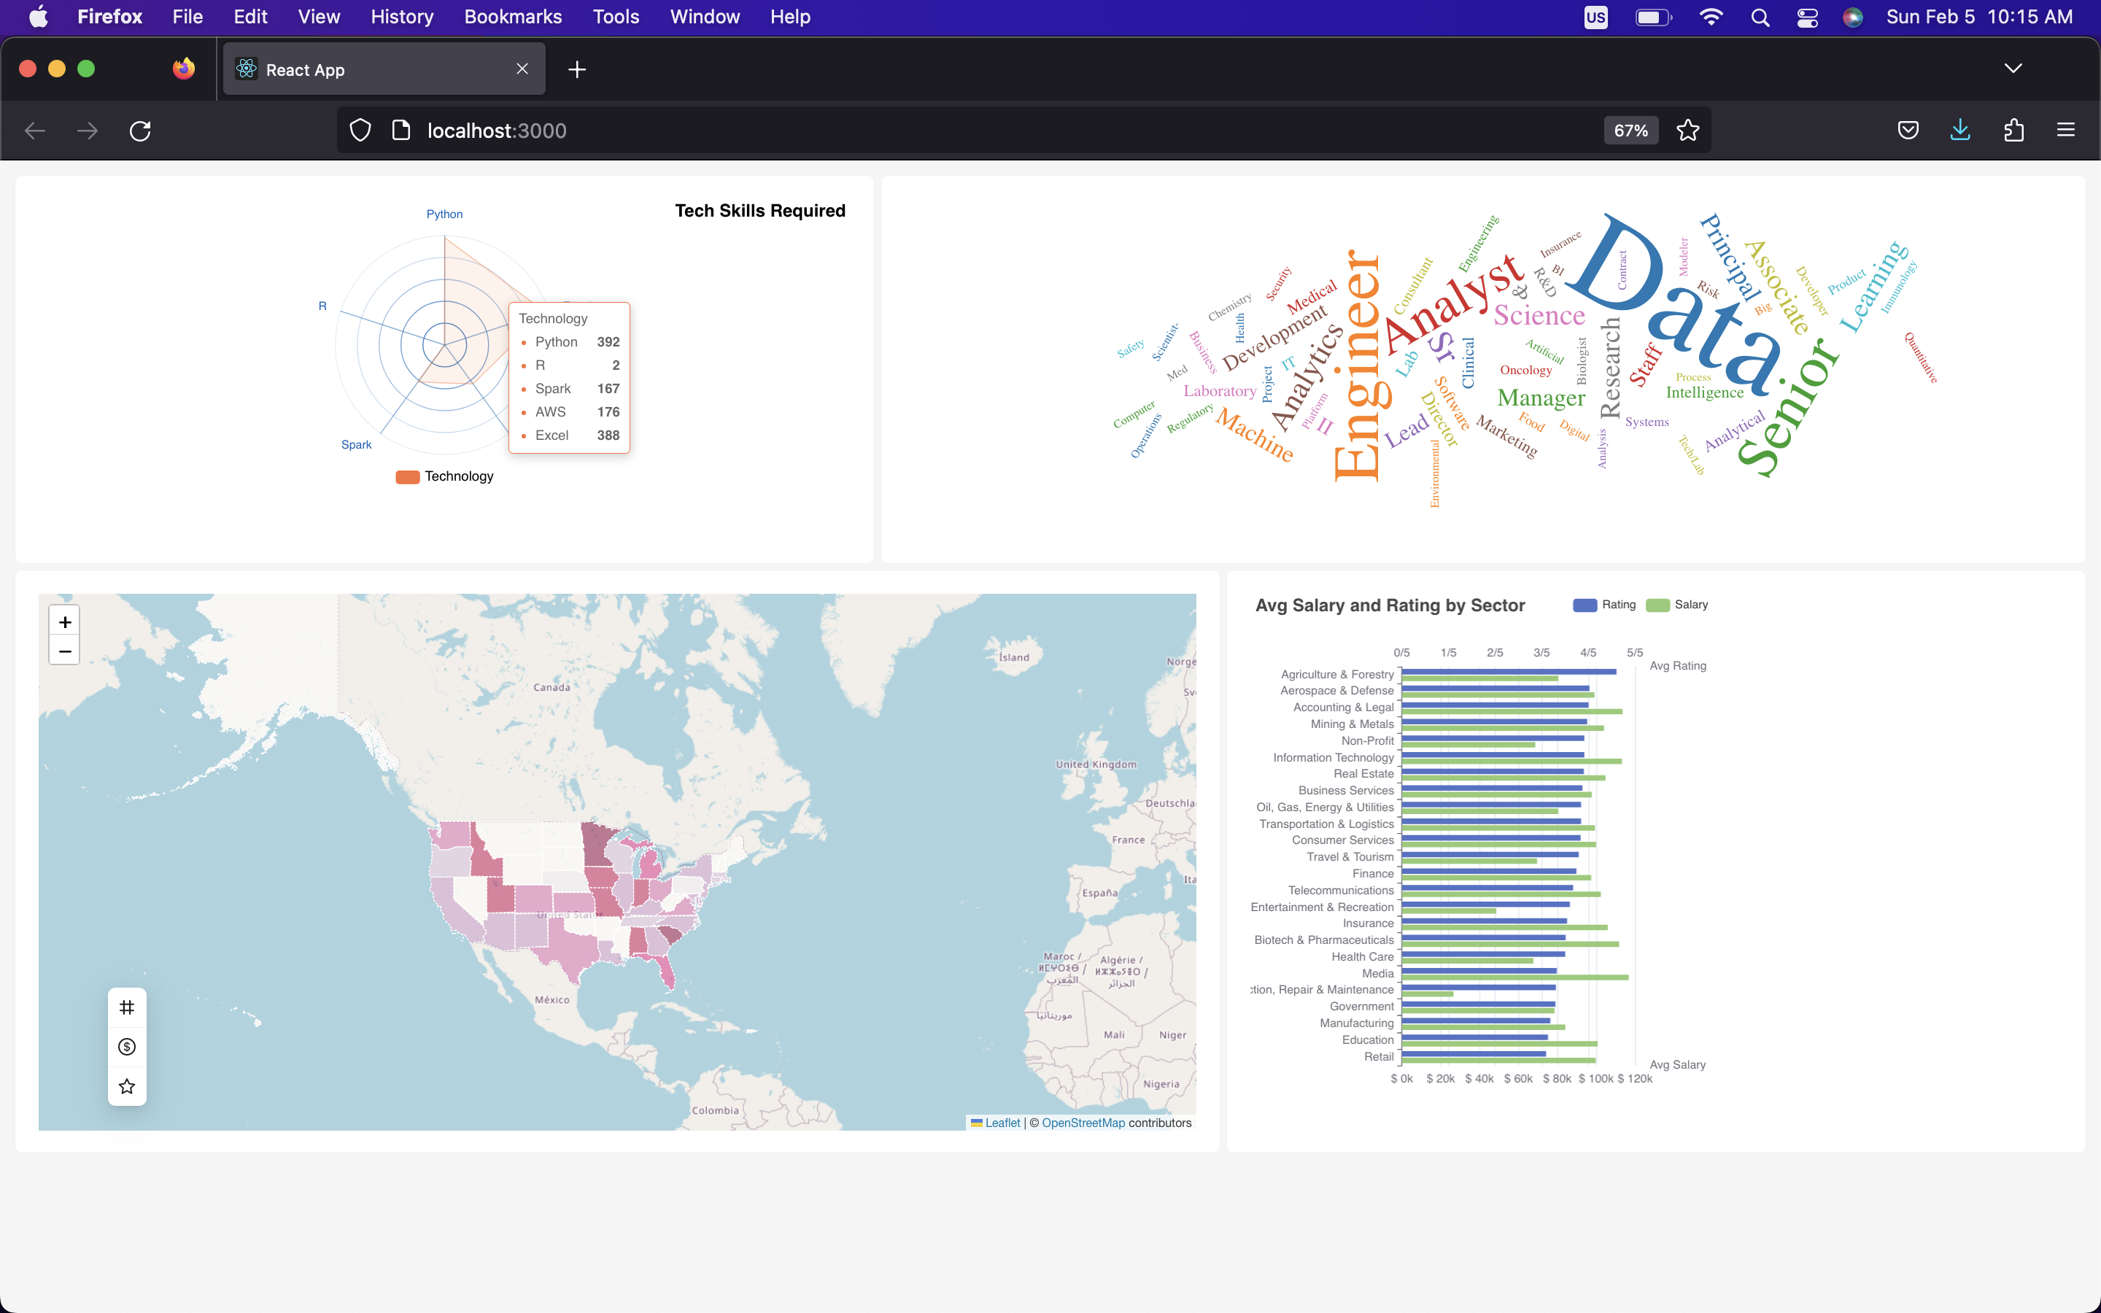Open the Firefox hamburger application menu
The image size is (2101, 1313).
pyautogui.click(x=2065, y=131)
